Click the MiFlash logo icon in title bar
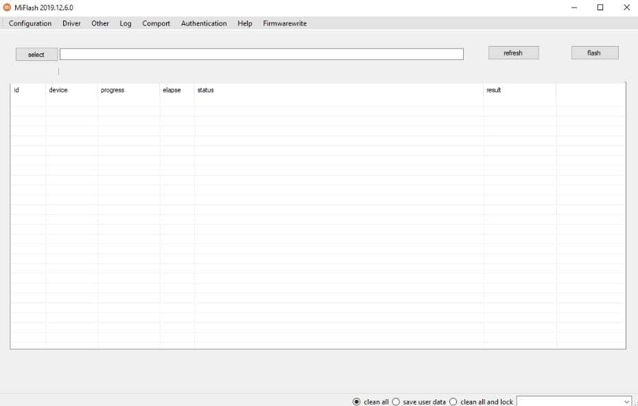The image size is (638, 406). (7, 8)
